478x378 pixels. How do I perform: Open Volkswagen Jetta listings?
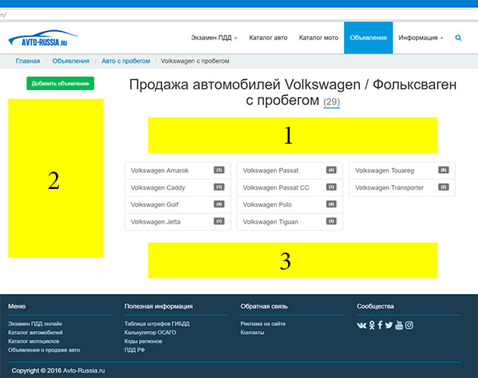pyautogui.click(x=178, y=222)
